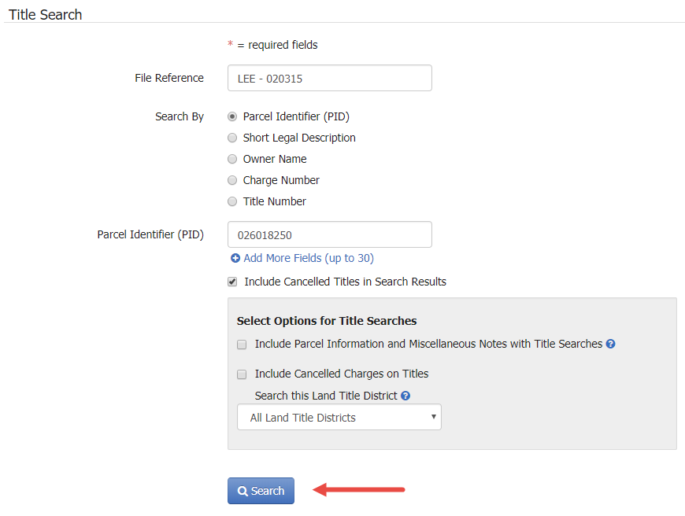The image size is (685, 516).
Task: Click the Search this Land Title District label
Action: click(326, 396)
